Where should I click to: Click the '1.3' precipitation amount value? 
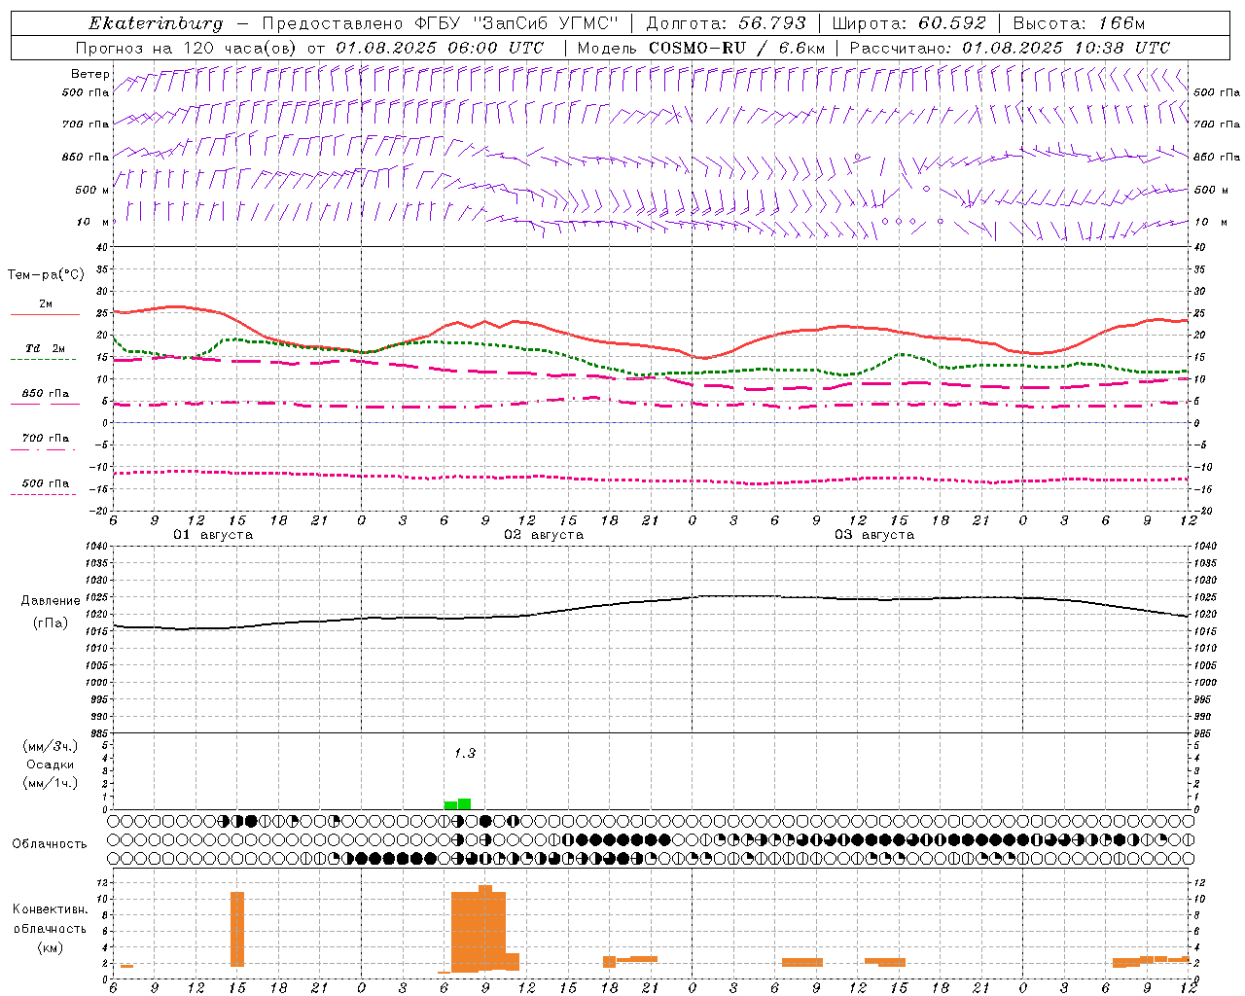coord(465,754)
